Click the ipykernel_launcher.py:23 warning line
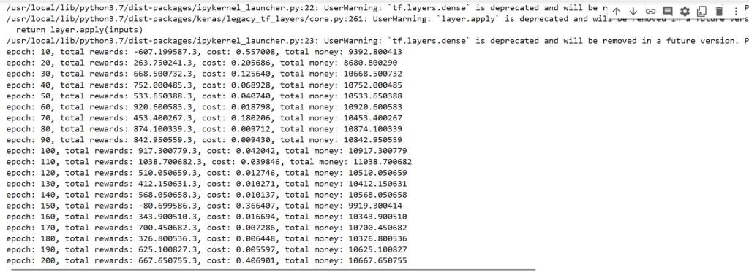 377,41
